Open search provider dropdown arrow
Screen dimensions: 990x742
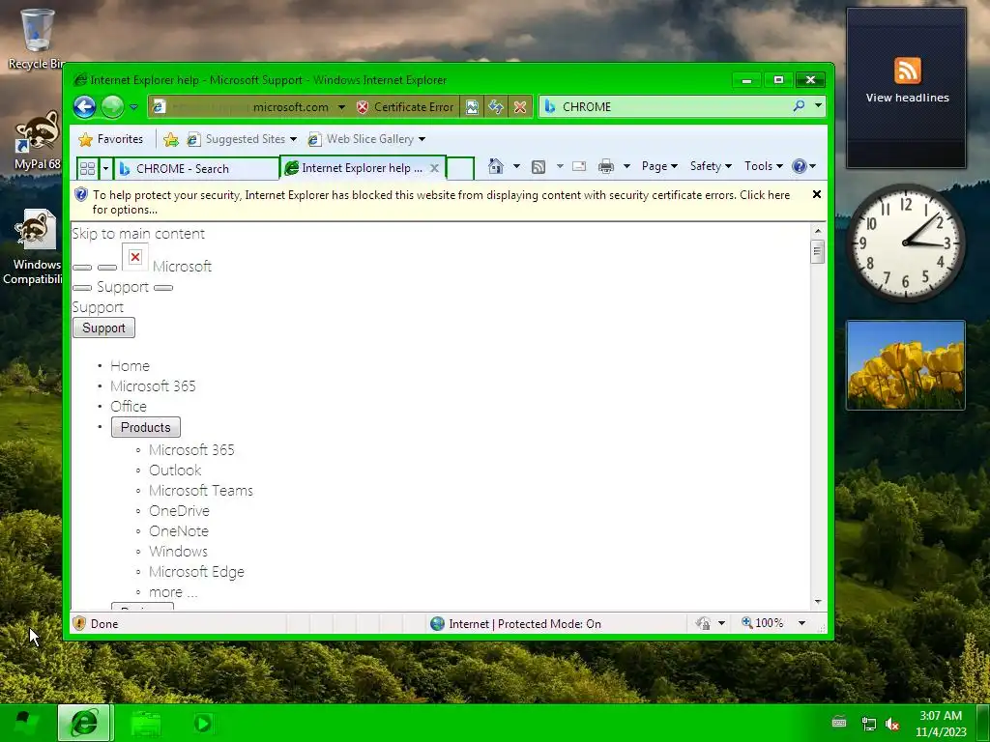click(818, 106)
